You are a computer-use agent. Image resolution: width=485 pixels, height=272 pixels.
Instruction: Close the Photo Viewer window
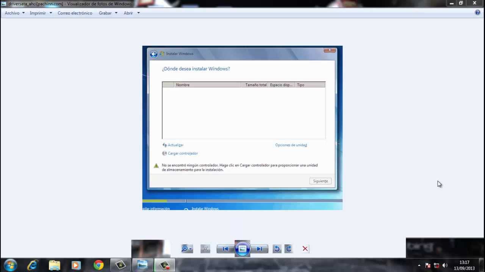click(x=475, y=3)
